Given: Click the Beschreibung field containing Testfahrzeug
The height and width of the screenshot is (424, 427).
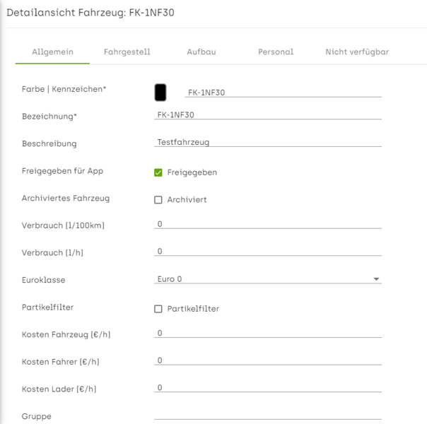Looking at the screenshot, I should tap(268, 142).
